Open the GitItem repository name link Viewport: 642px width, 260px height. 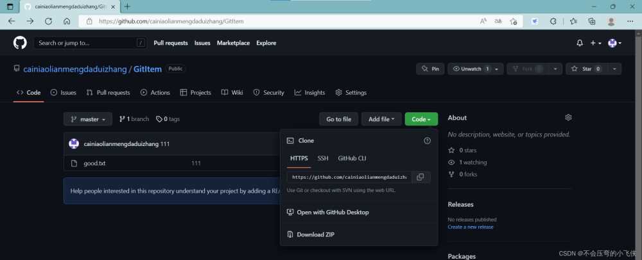148,69
